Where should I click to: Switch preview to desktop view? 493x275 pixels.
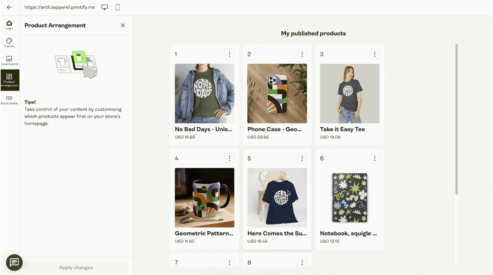click(104, 7)
